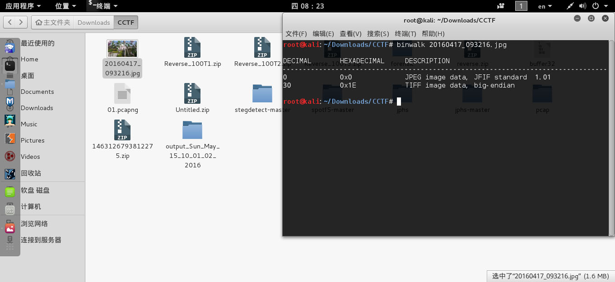Go back using the navigation arrow button
The height and width of the screenshot is (282, 615).
click(x=10, y=22)
